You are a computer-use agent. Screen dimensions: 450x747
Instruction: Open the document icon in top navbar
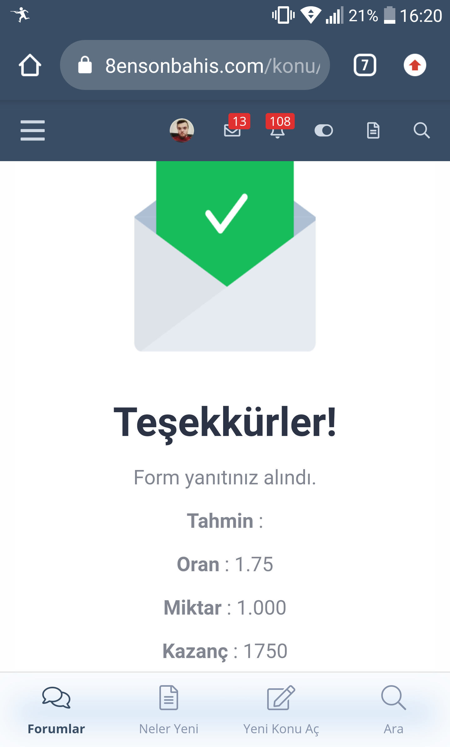[x=373, y=130]
